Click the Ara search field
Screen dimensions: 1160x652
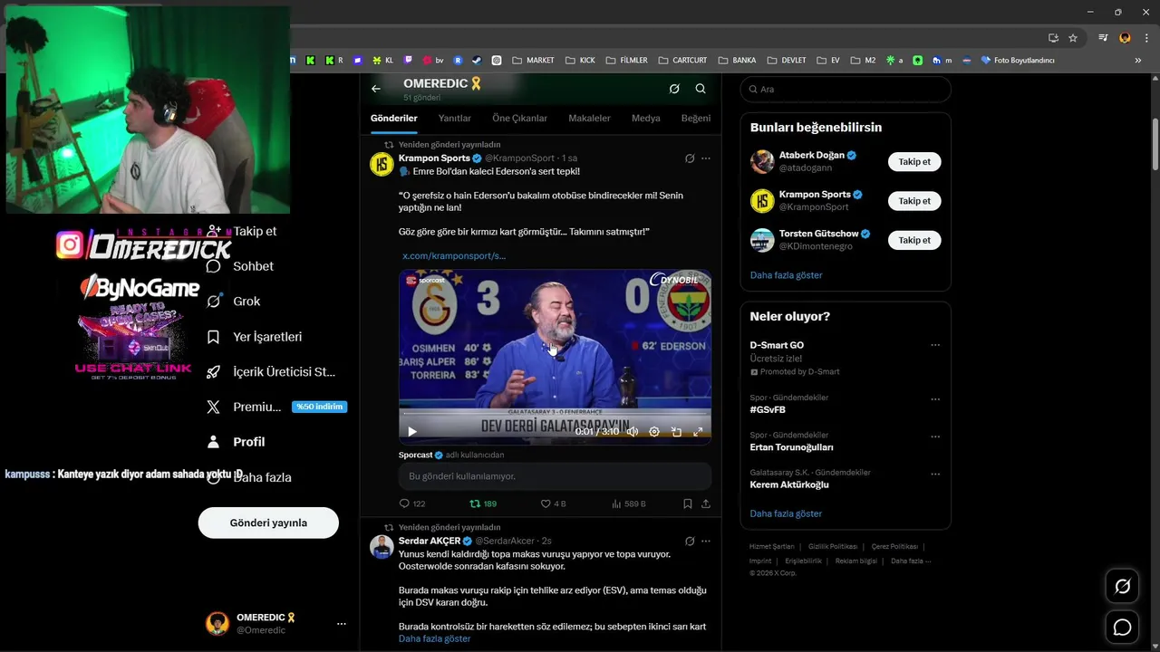846,89
